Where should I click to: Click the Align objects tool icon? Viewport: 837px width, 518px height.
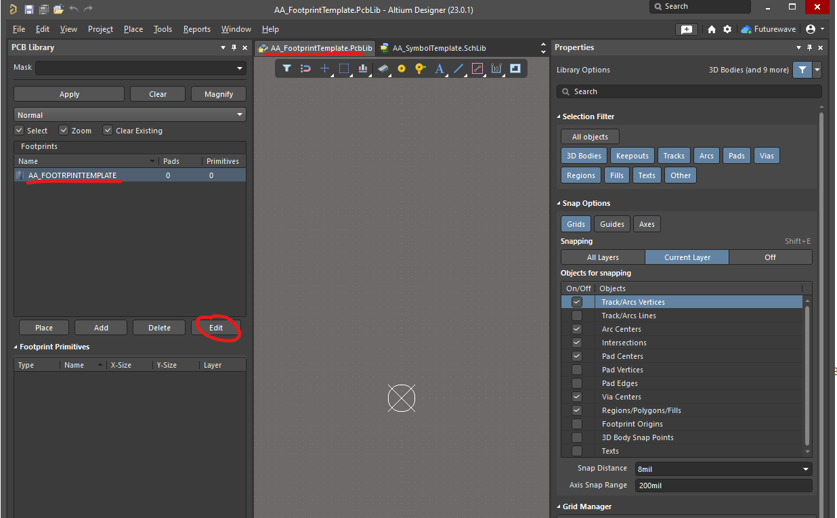363,68
